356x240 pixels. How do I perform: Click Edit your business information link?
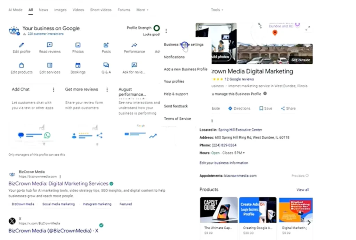224,163
